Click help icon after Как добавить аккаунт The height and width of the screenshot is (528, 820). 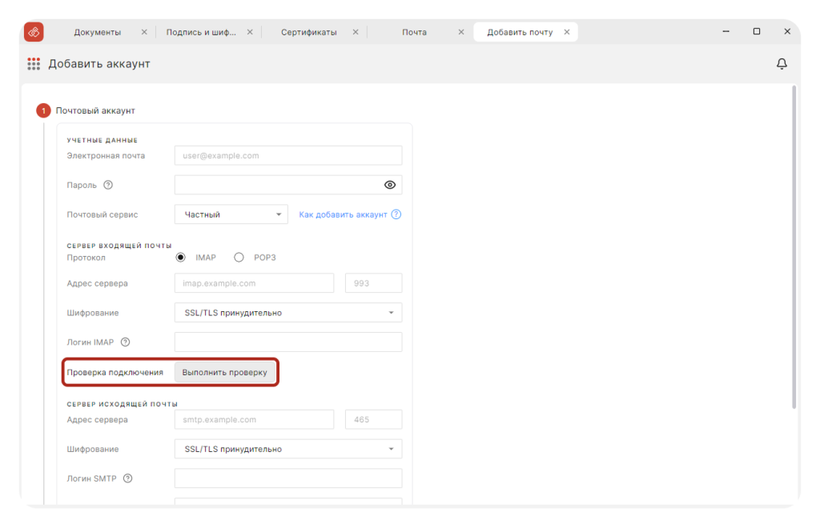pos(396,214)
